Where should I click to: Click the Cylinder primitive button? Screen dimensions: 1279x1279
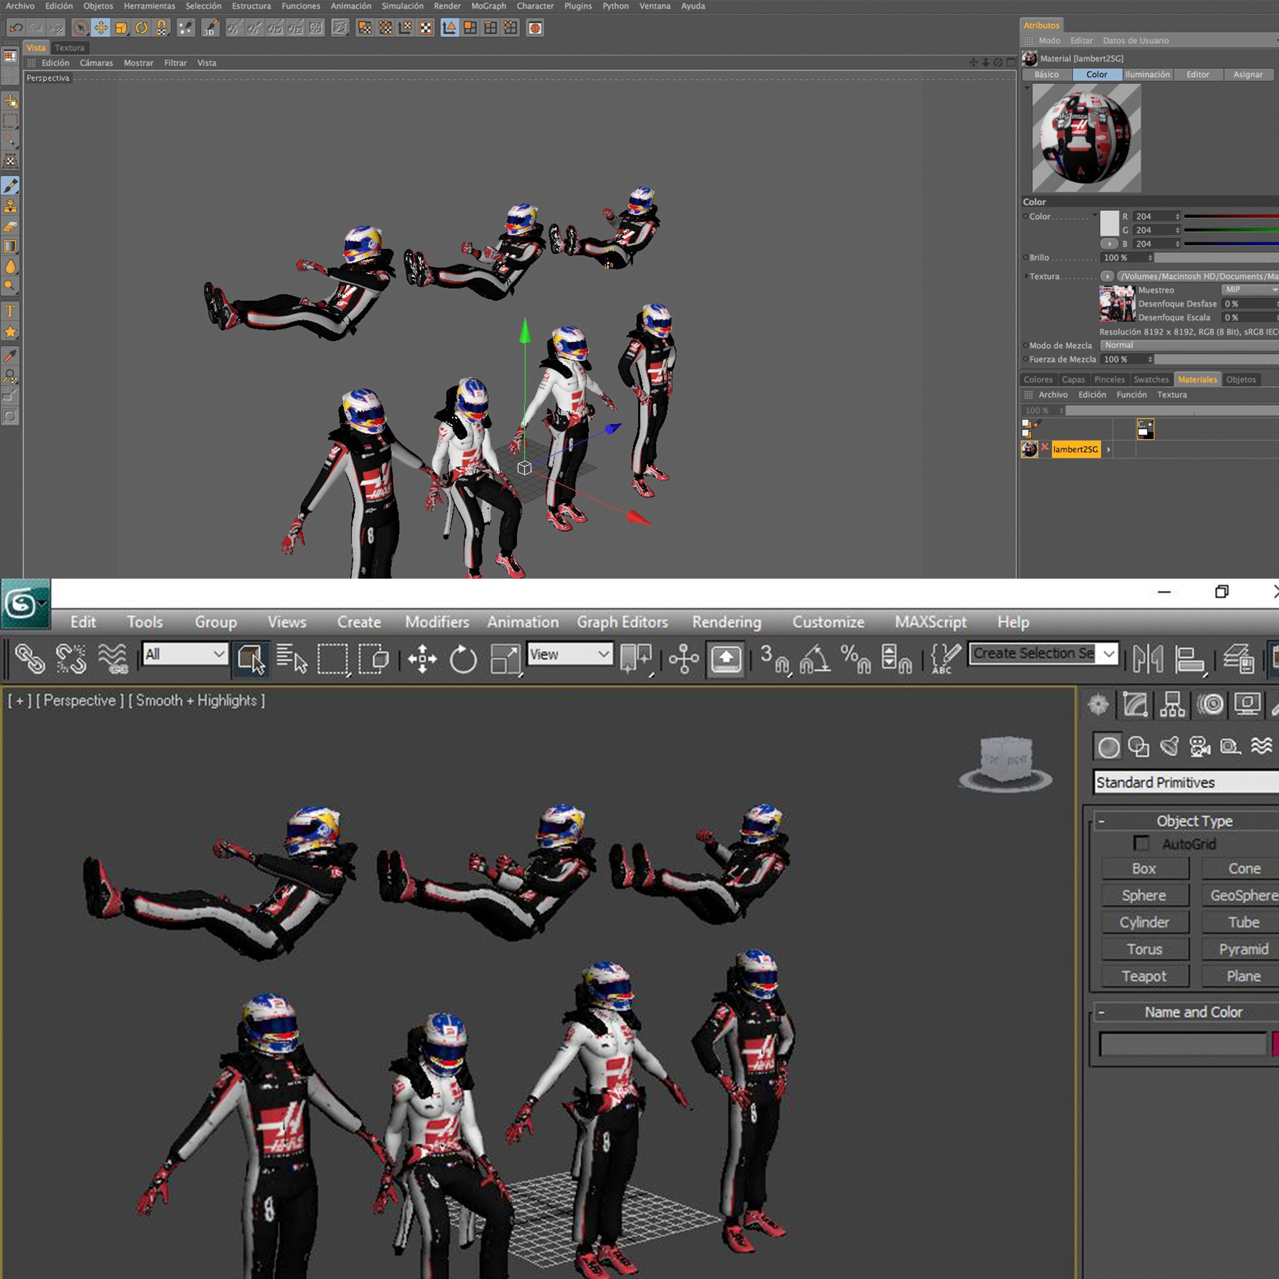pos(1144,923)
